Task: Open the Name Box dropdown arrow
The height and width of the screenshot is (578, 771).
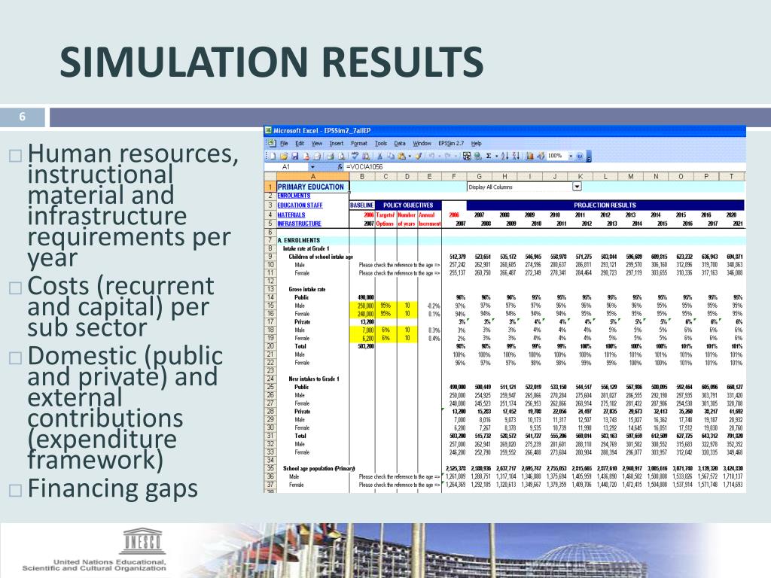Action: (312, 167)
